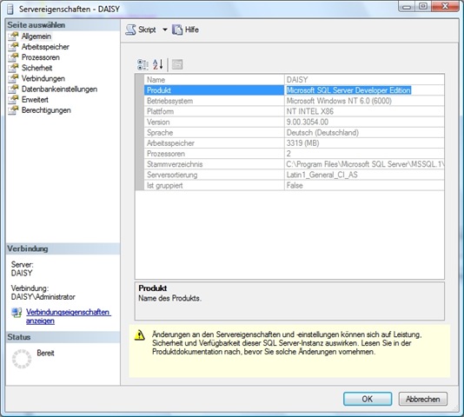Select the Name property row
464x417 pixels.
click(x=295, y=80)
